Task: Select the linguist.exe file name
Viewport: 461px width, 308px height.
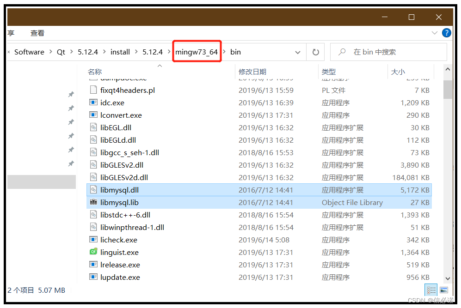Action: tap(119, 253)
